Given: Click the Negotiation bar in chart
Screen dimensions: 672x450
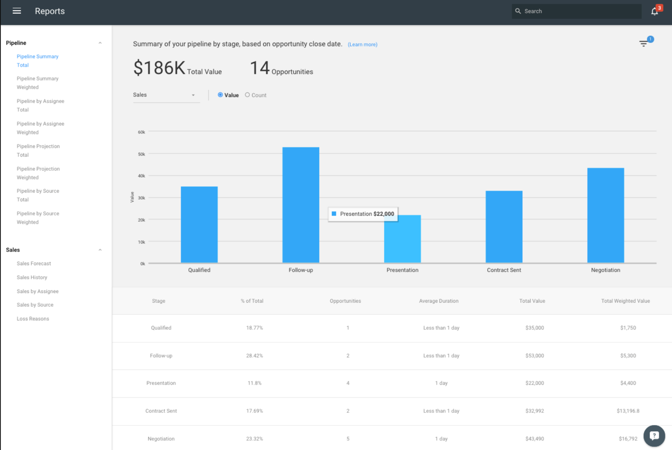Looking at the screenshot, I should [x=606, y=215].
